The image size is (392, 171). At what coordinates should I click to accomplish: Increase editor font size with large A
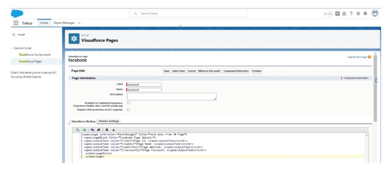tap(107, 130)
